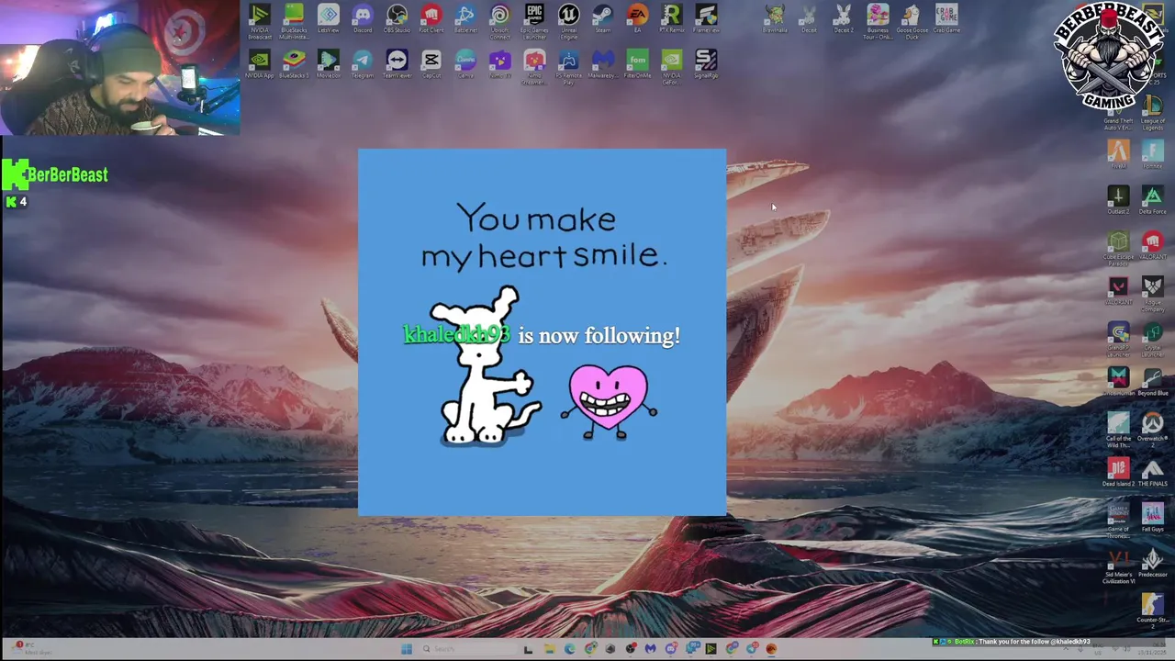Launch the Kumo TV desktop icon
Viewport: 1175px width, 661px height.
(499, 64)
